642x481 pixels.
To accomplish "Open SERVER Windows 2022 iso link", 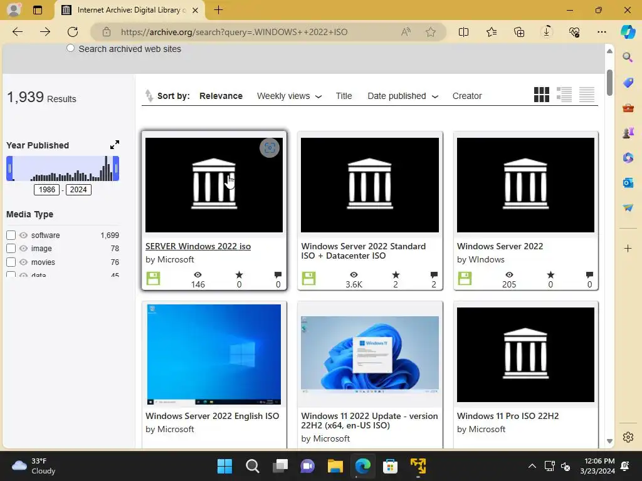I will [198, 246].
